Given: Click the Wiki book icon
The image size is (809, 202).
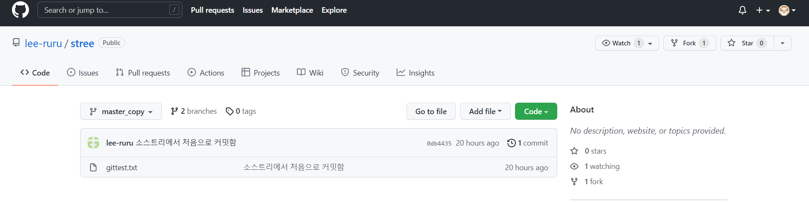Looking at the screenshot, I should point(301,72).
